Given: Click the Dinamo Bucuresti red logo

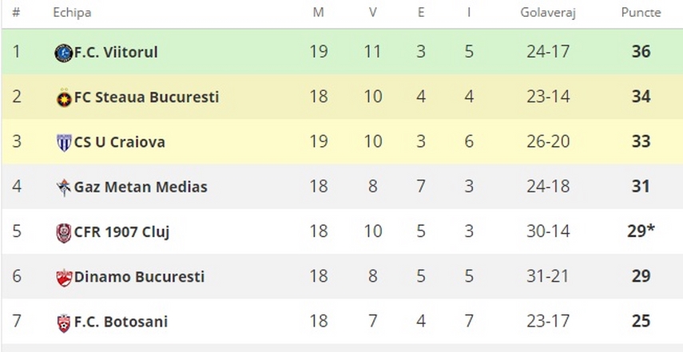Looking at the screenshot, I should pos(64,278).
